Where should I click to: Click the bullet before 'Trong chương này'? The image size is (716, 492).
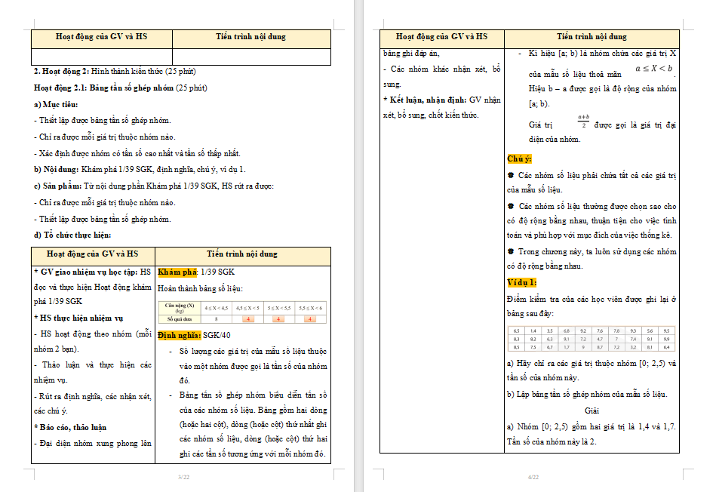point(512,251)
